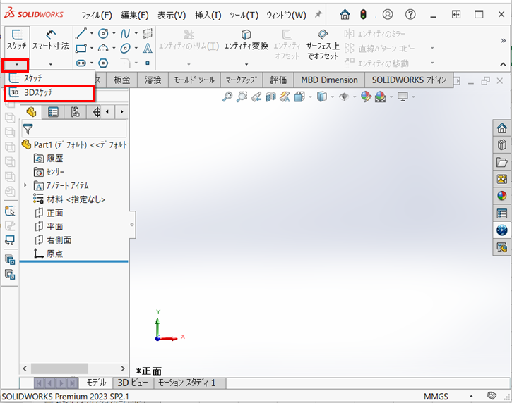Screen dimensions: 512x403
Task: Expand the アノテート アイテム tree node
Action: pyautogui.click(x=26, y=185)
